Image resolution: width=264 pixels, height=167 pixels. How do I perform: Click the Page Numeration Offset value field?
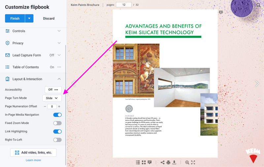tap(52, 107)
